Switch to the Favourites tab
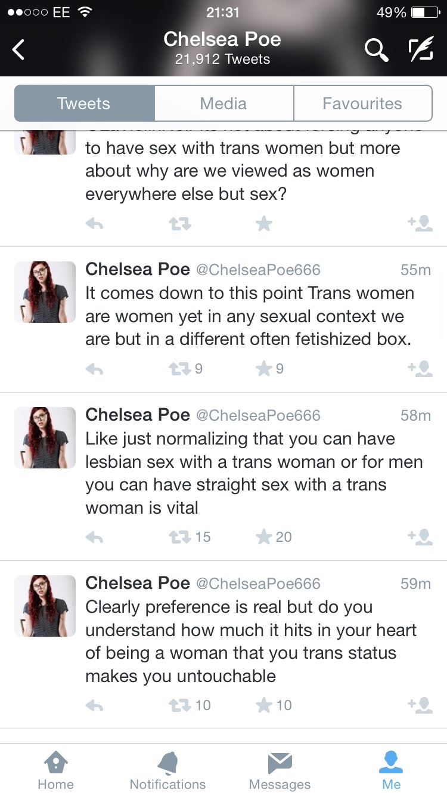Image resolution: width=447 pixels, height=796 pixels. pos(362,103)
